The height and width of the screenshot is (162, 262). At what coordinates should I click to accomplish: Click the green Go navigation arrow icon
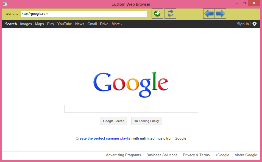(157, 14)
